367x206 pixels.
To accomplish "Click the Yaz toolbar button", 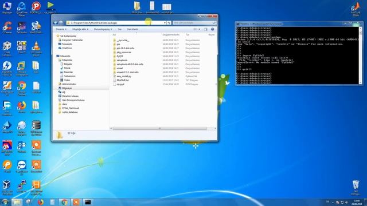I will point(120,29).
